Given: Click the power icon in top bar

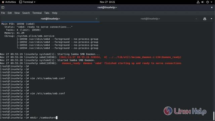Looking at the screenshot, I should pos(208,2).
